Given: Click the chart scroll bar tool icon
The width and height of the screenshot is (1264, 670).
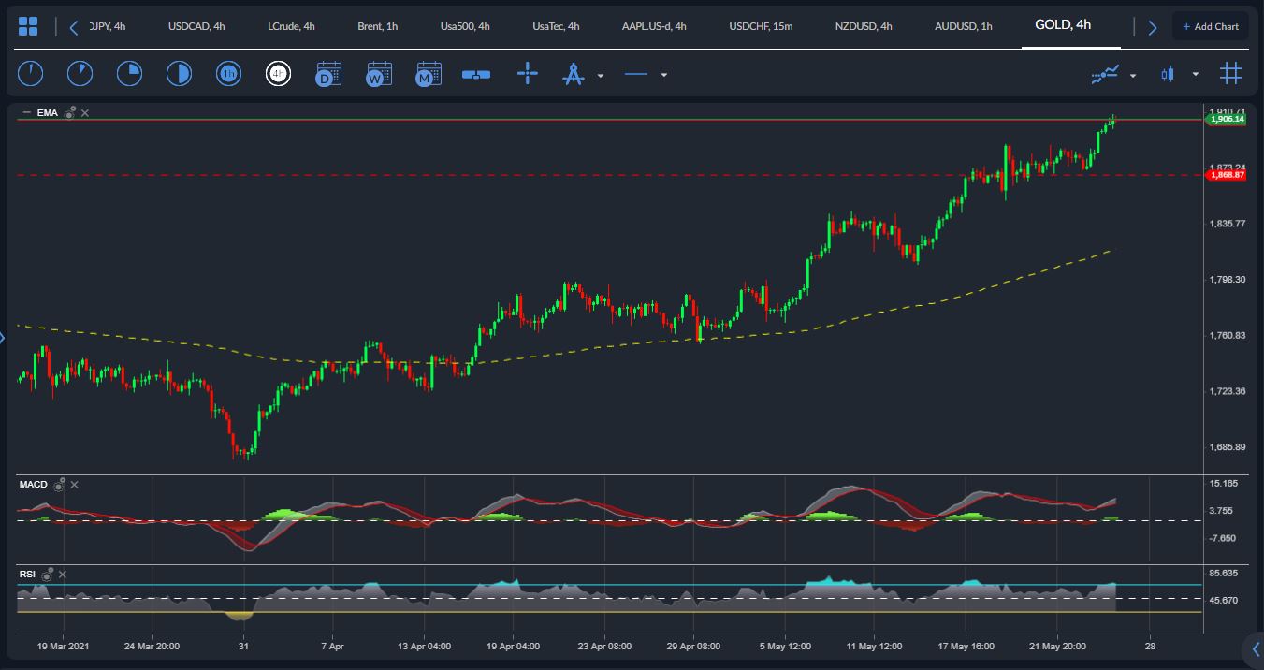Looking at the screenshot, I should point(476,75).
